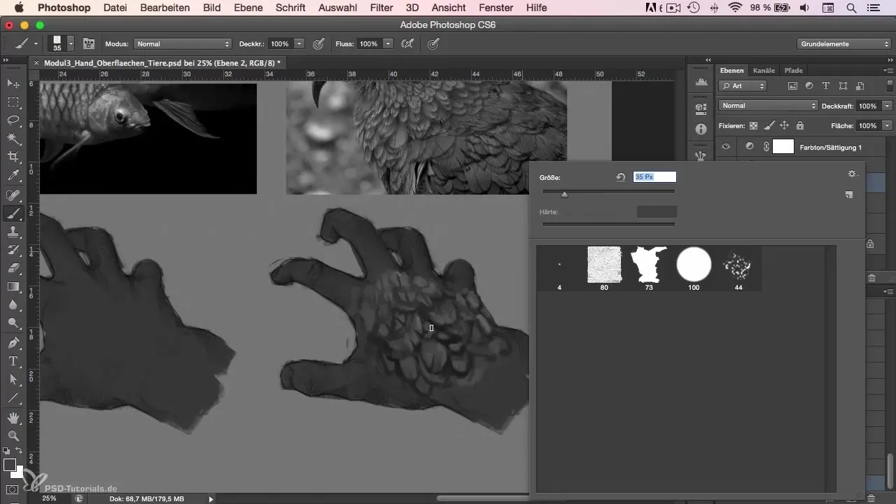The image size is (896, 504).
Task: Click the foreground color swatch
Action: (10, 465)
